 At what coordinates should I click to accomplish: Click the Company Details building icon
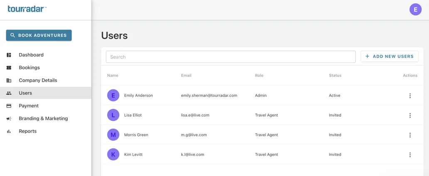pyautogui.click(x=9, y=80)
